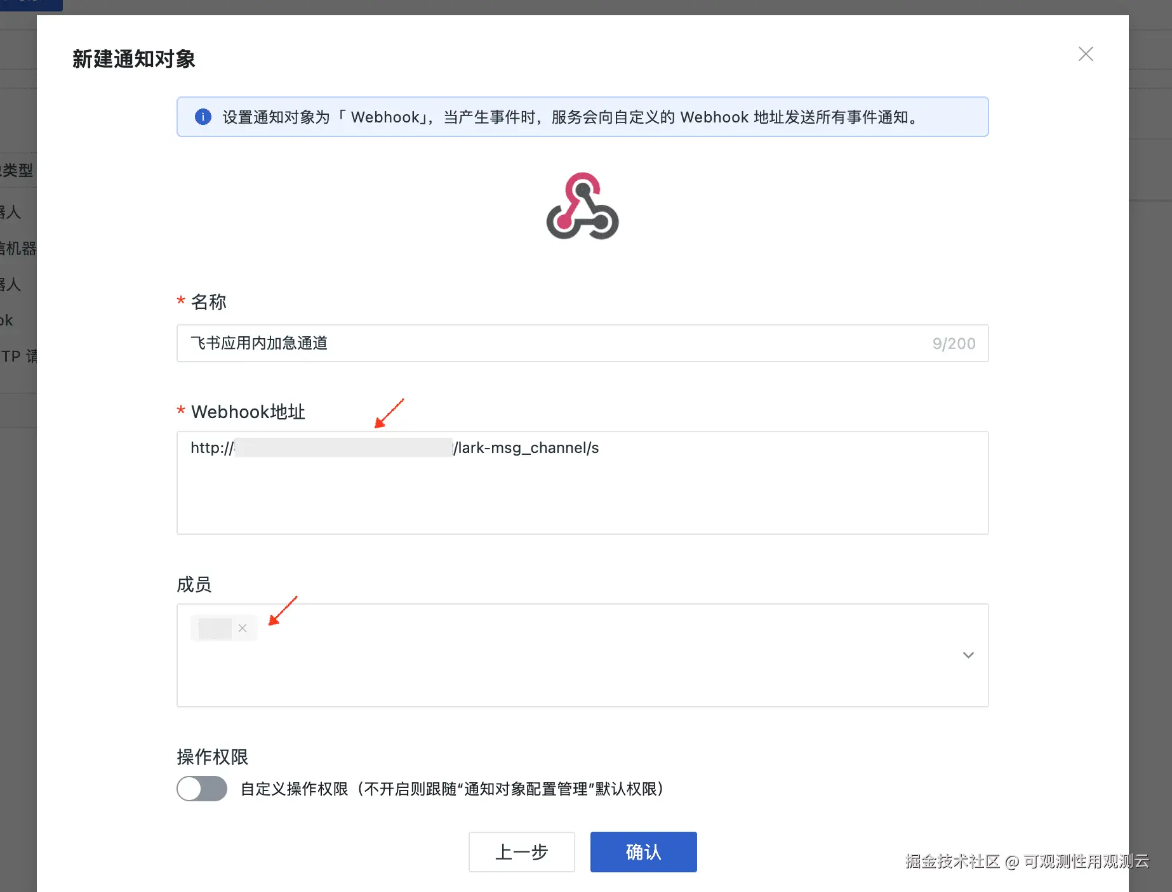Click the Webhook logo icon
Screen dimensions: 1172x892
[582, 206]
